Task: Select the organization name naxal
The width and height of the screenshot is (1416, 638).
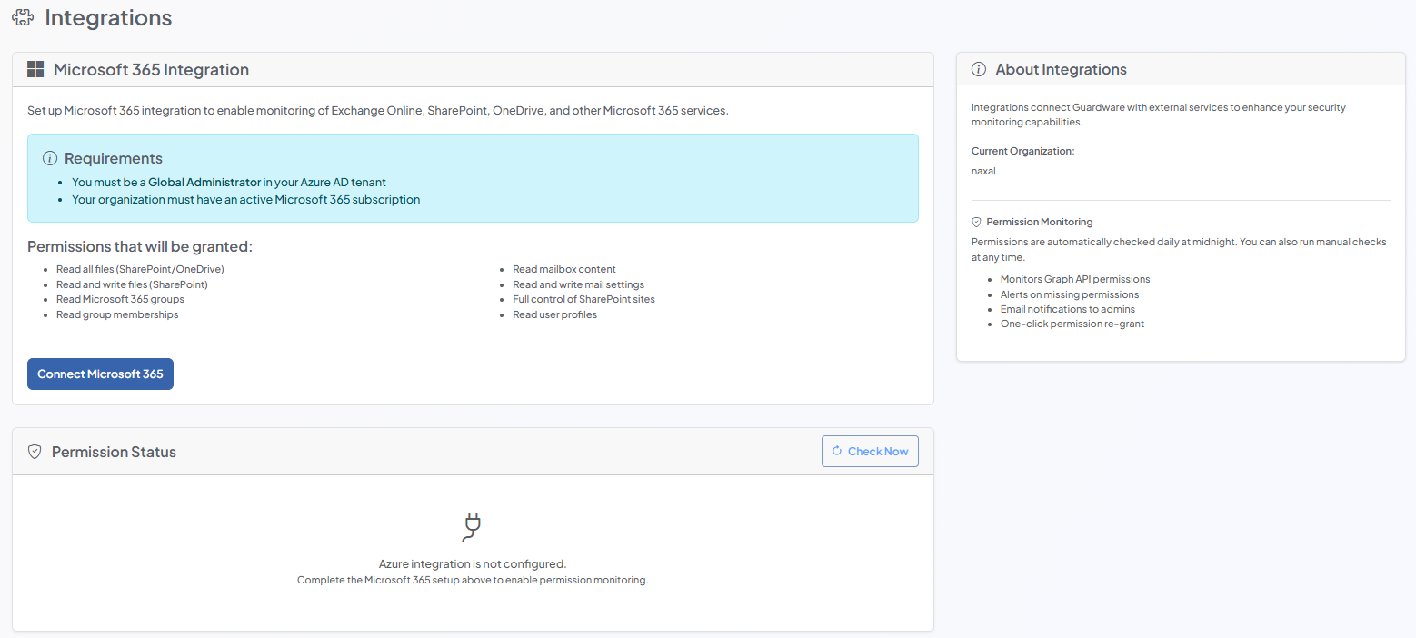Action: click(x=983, y=171)
